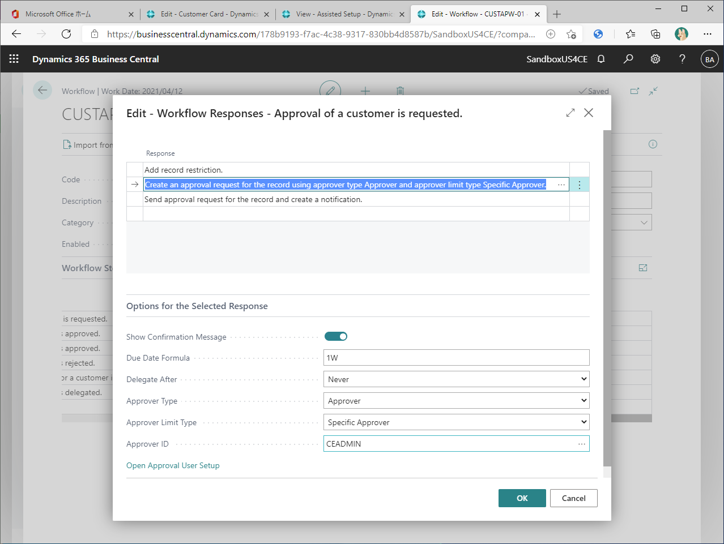Open the notifications bell
The height and width of the screenshot is (544, 724).
point(601,59)
